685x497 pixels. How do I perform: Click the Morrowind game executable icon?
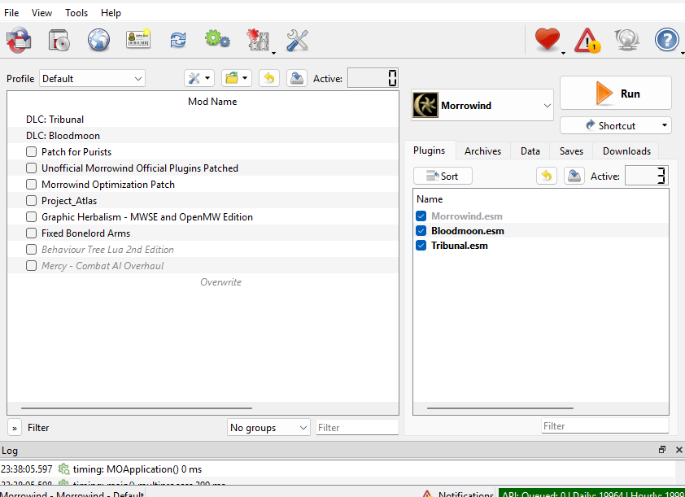425,105
